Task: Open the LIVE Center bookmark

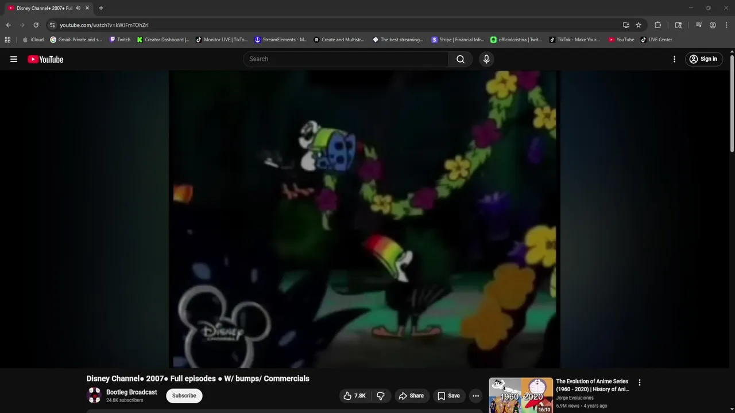Action: point(656,40)
